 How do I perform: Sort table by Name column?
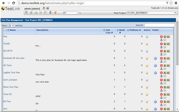(x=13, y=30)
